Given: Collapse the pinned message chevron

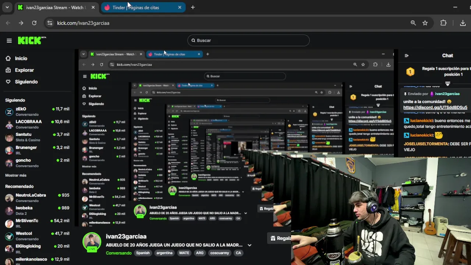Looking at the screenshot, I should [x=447, y=84].
